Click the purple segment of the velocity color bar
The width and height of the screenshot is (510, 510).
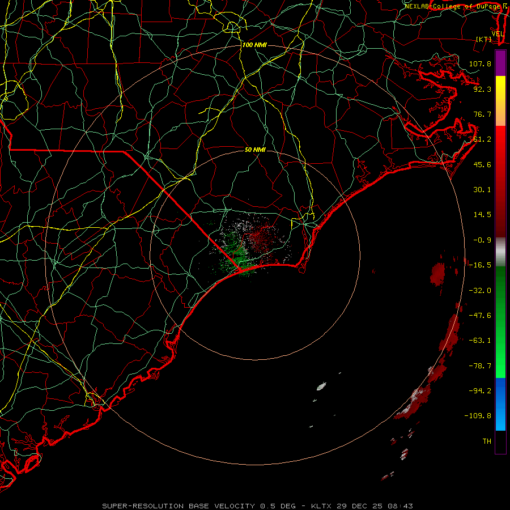coord(500,63)
